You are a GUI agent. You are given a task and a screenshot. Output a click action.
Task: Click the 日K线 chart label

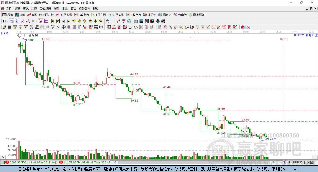point(5,33)
